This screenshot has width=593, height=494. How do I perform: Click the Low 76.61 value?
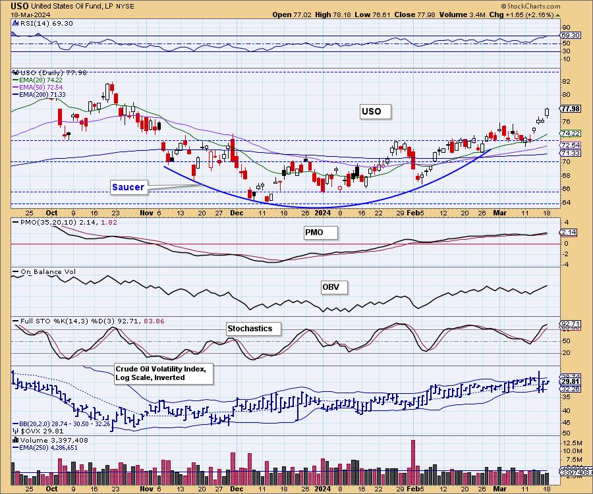372,14
